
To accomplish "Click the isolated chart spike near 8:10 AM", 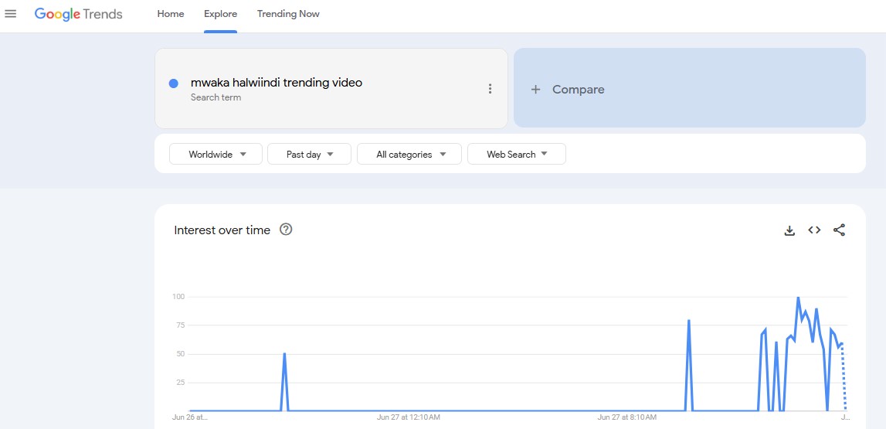I will click(x=688, y=321).
